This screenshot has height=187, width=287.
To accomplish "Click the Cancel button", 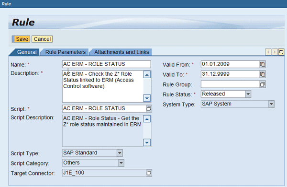I will pos(42,39).
